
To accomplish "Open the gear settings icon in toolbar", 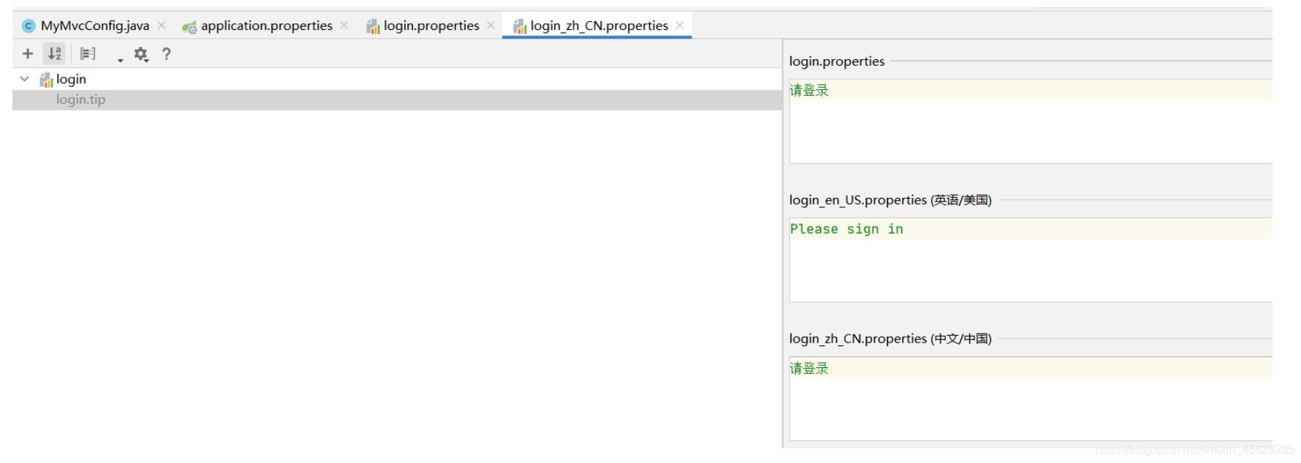I will click(140, 54).
